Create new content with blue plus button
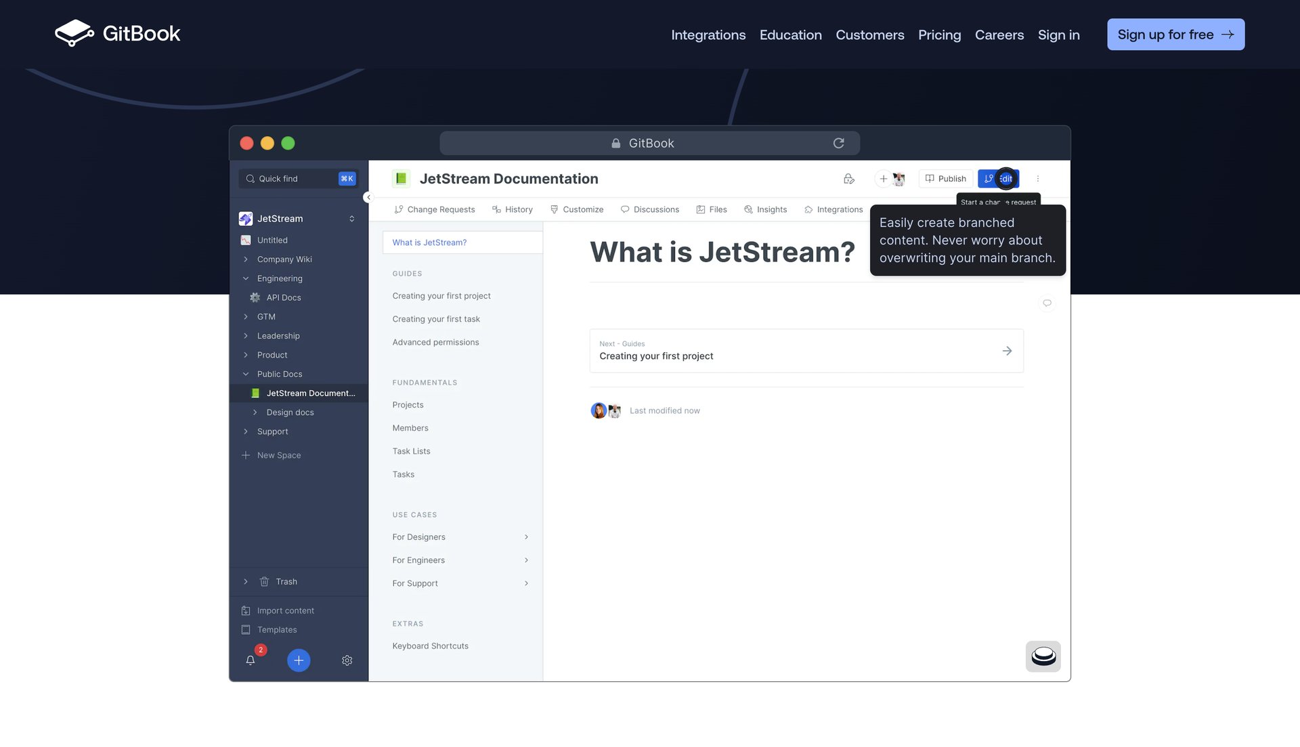The height and width of the screenshot is (747, 1300). 299,660
